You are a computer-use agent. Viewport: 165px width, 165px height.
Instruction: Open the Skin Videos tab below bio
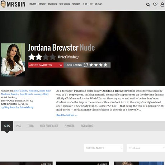pos(87,126)
